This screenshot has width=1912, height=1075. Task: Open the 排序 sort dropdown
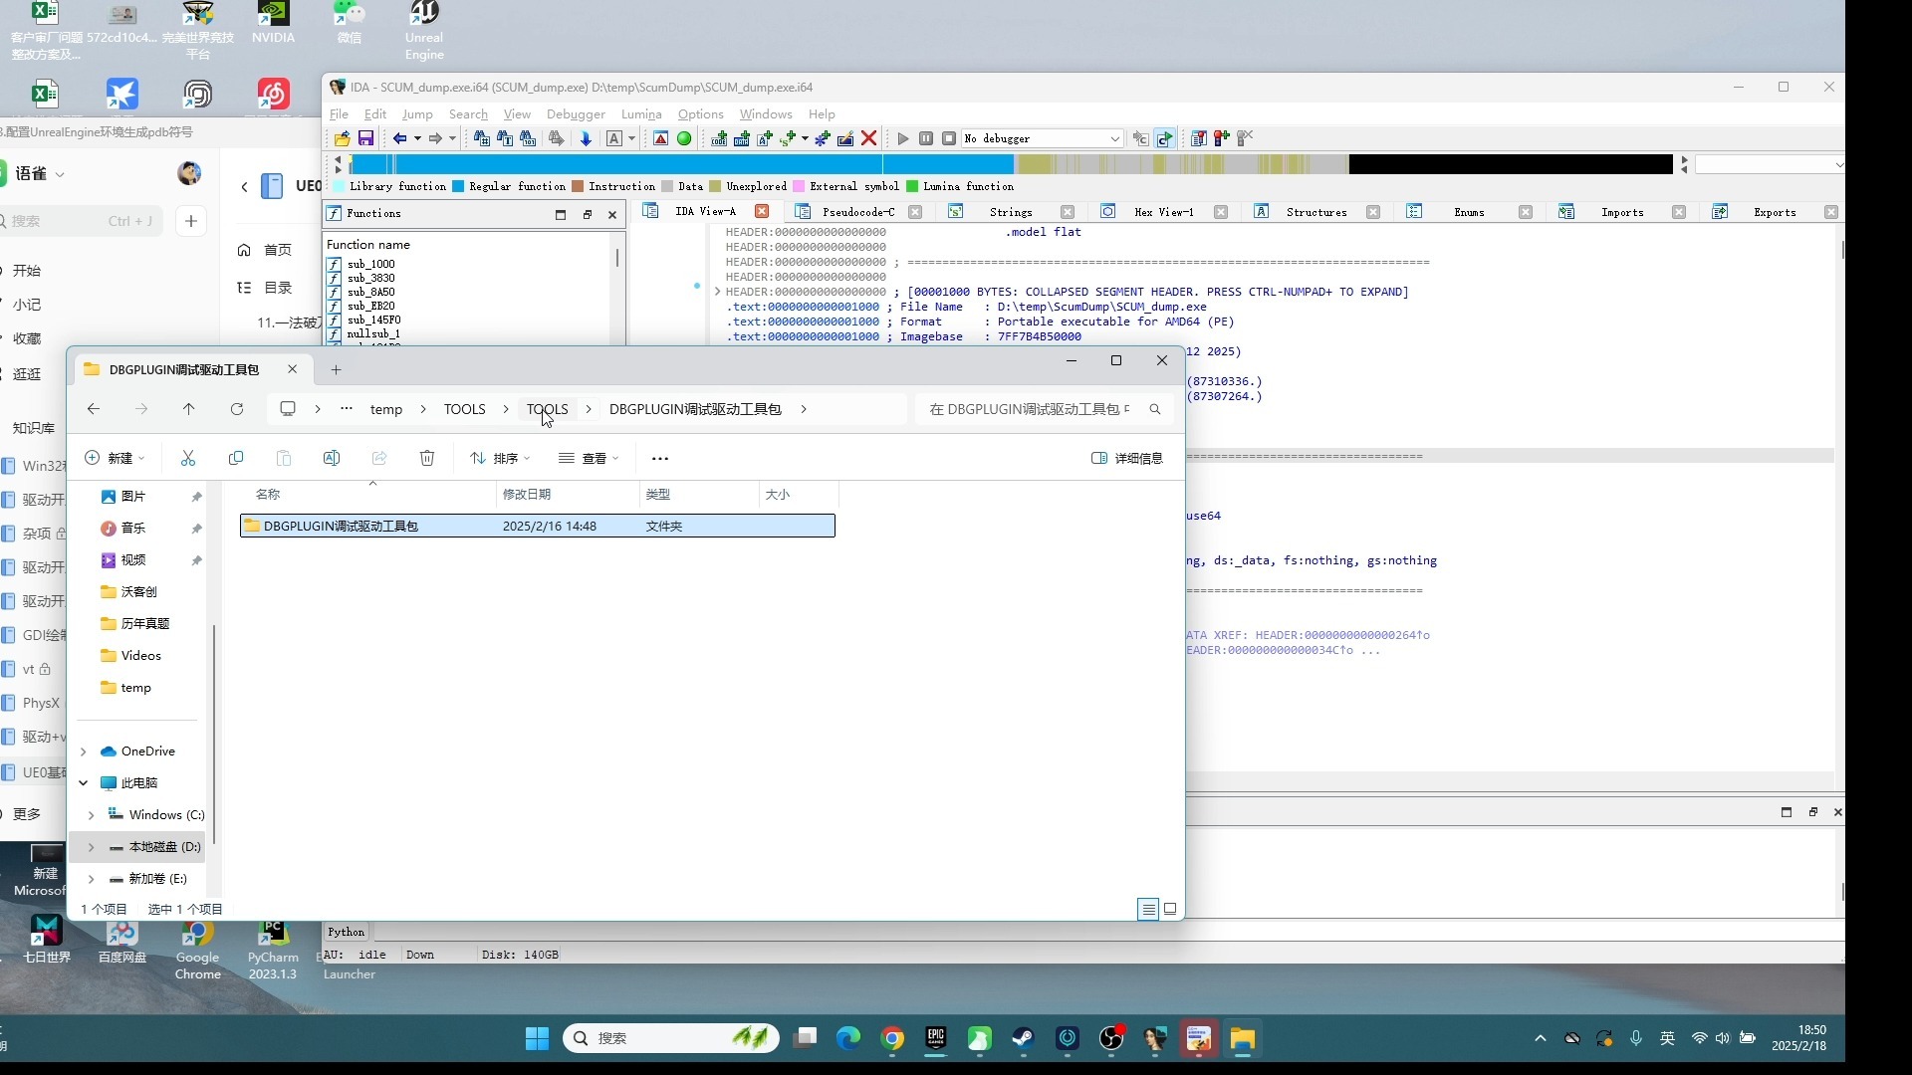click(x=500, y=458)
